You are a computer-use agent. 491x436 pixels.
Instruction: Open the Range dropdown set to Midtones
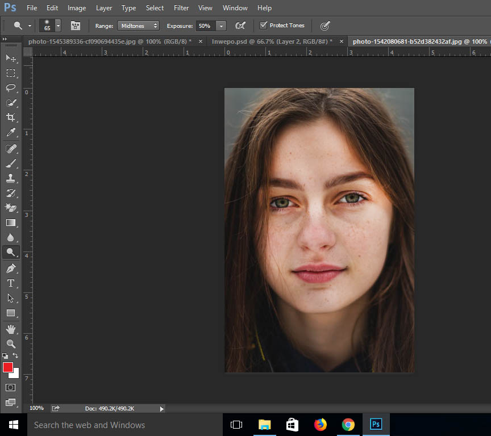click(139, 26)
